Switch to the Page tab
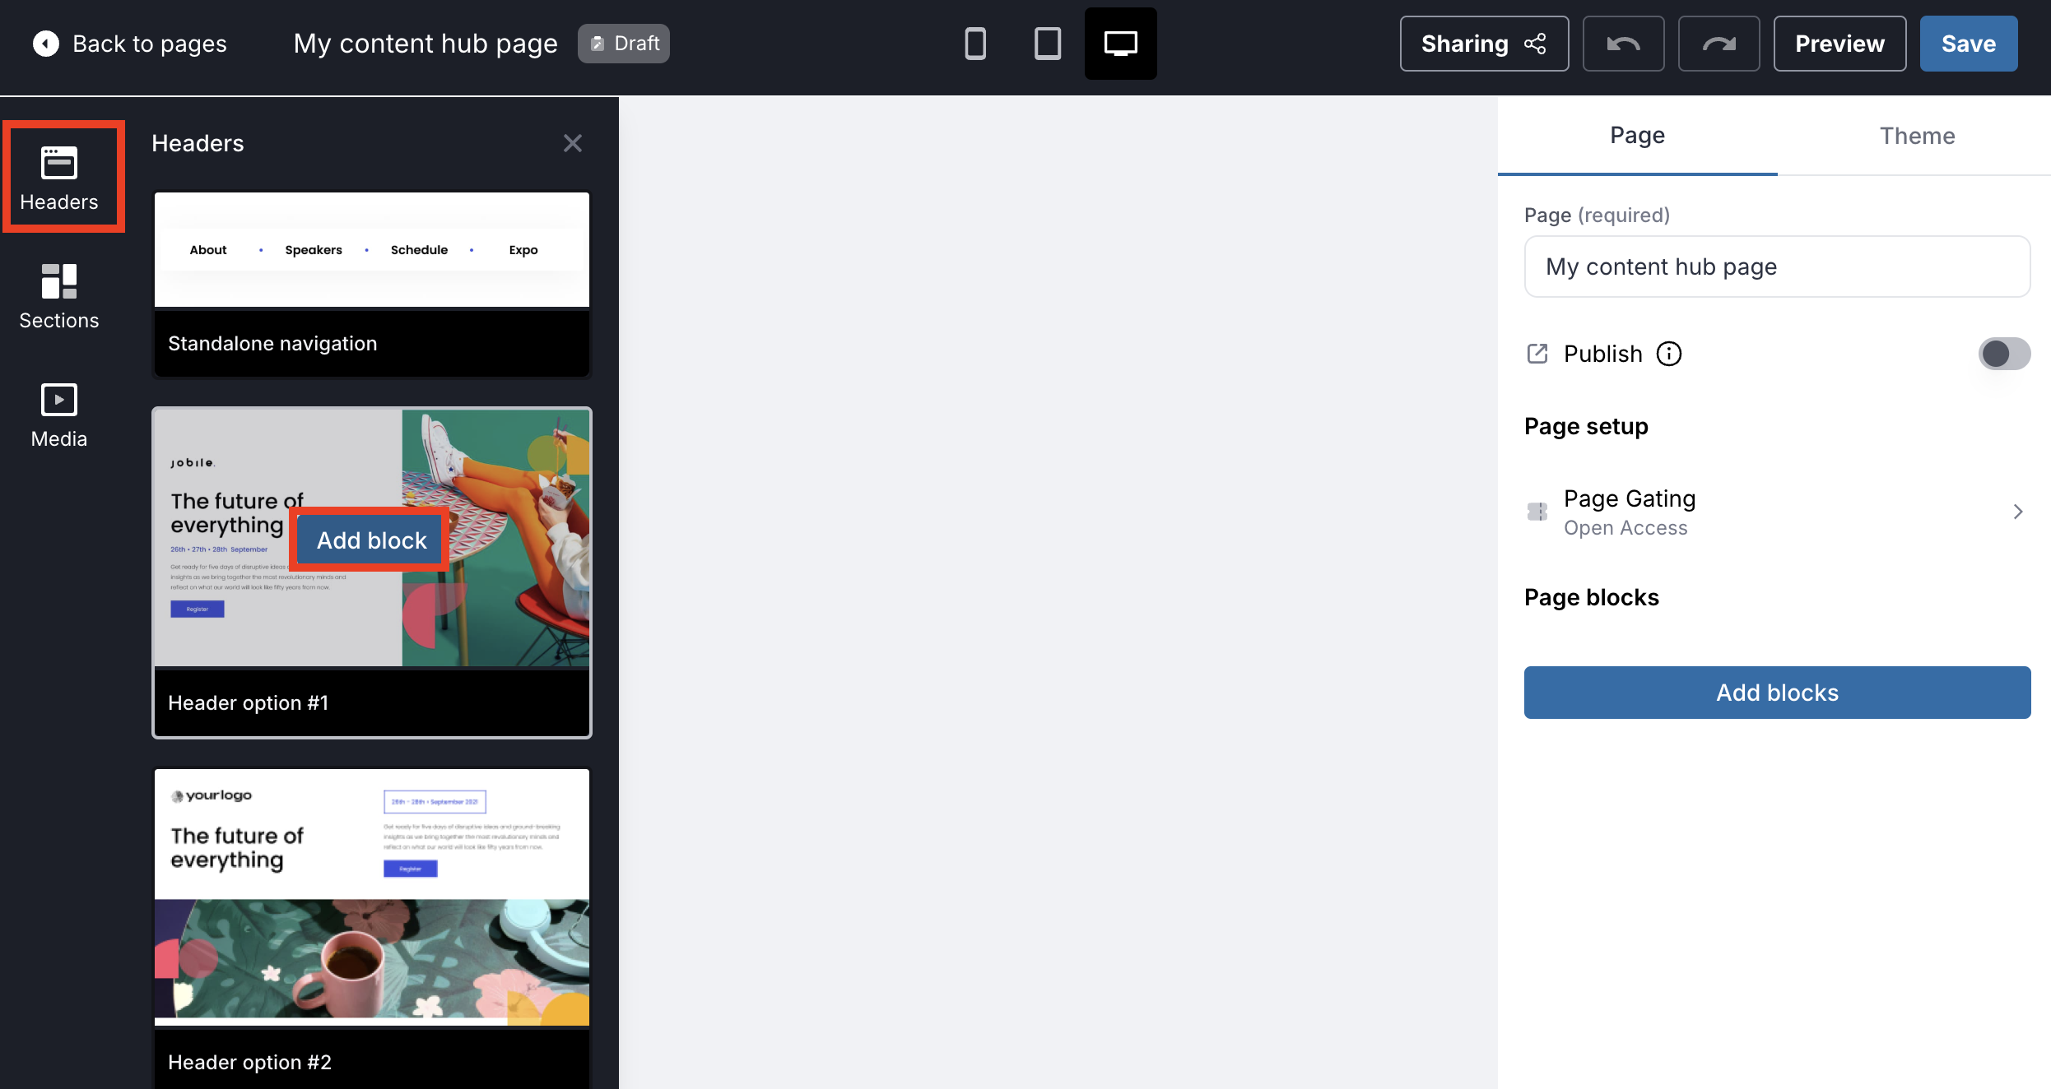 (x=1637, y=136)
